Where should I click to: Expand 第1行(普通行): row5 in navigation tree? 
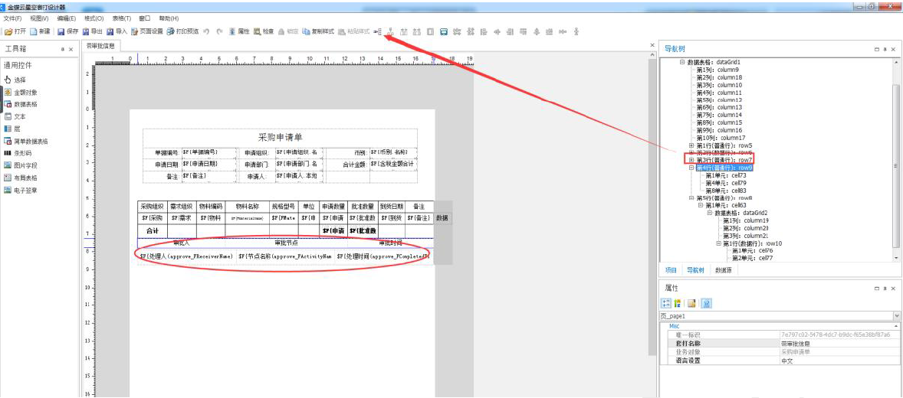click(x=691, y=145)
